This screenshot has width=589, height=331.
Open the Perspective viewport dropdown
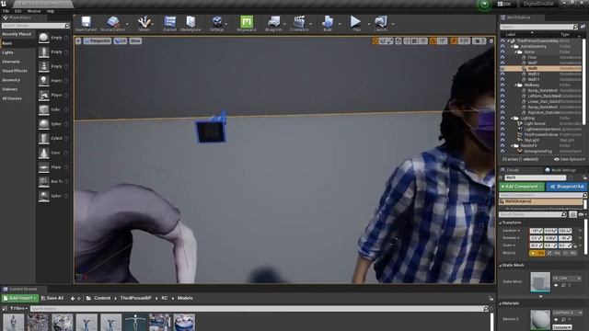(x=98, y=40)
